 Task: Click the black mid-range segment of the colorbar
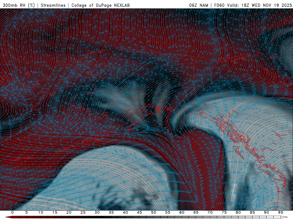pos(97,217)
